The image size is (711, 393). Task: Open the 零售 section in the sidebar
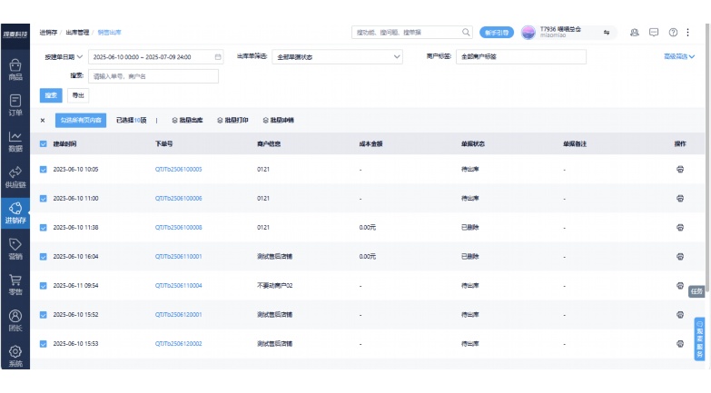click(x=15, y=285)
